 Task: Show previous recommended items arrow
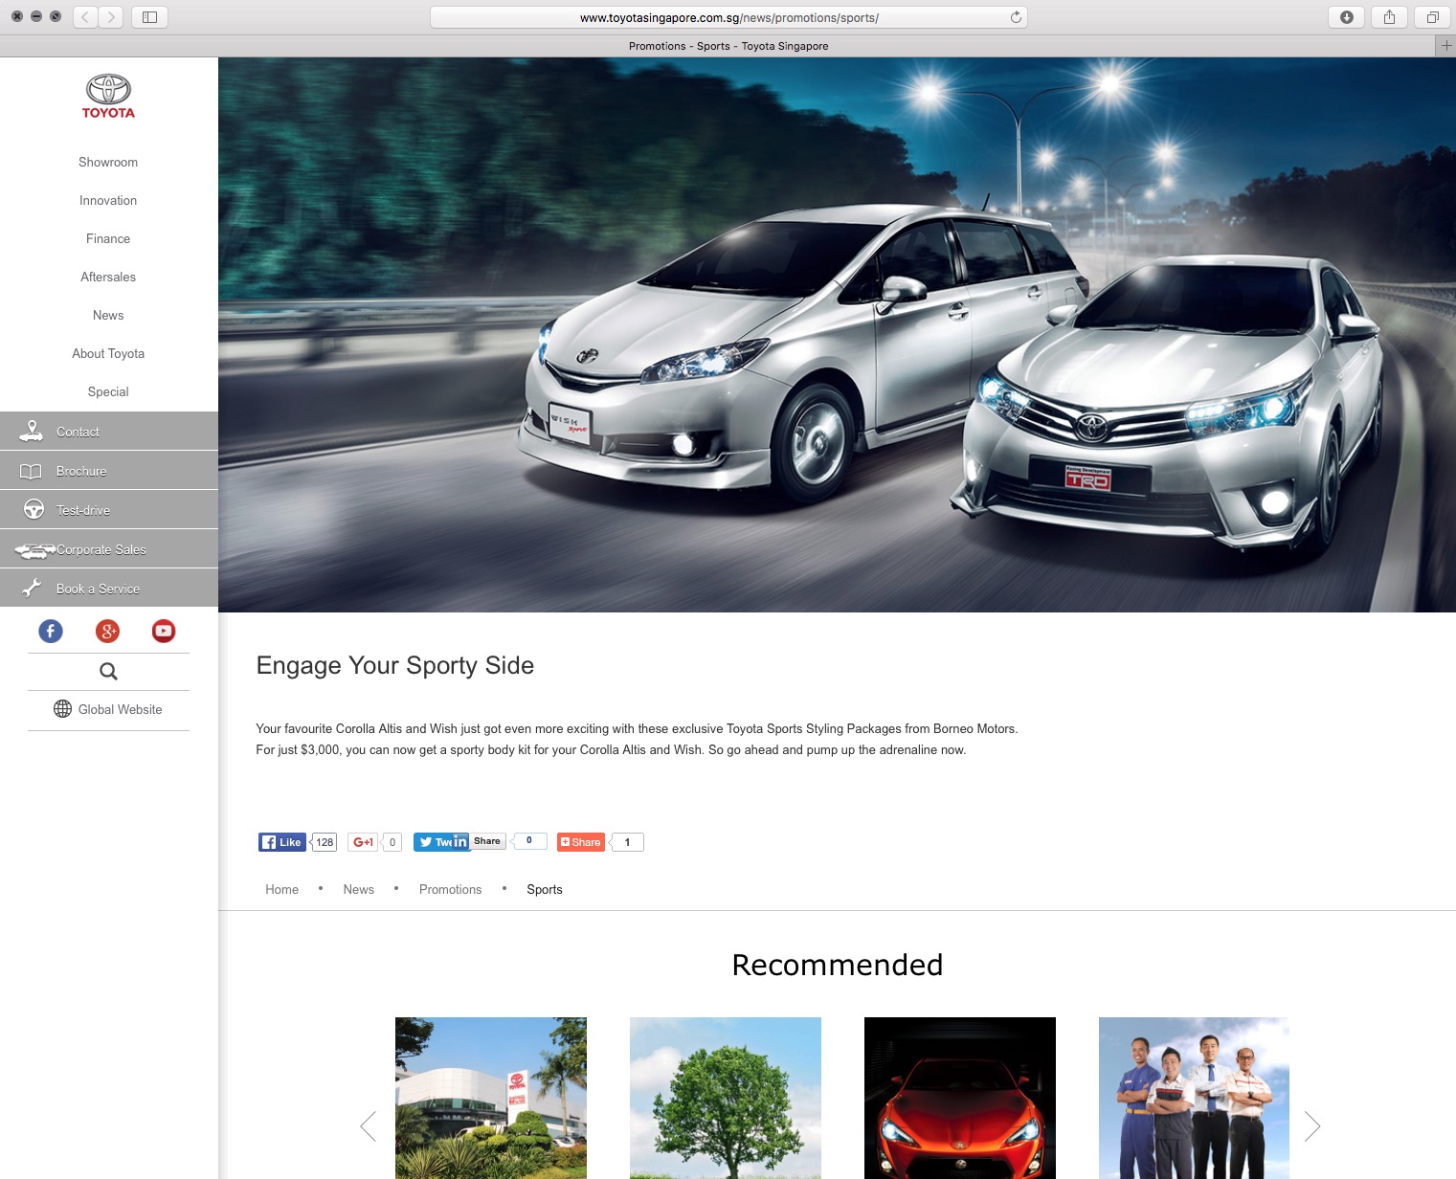(x=369, y=1126)
